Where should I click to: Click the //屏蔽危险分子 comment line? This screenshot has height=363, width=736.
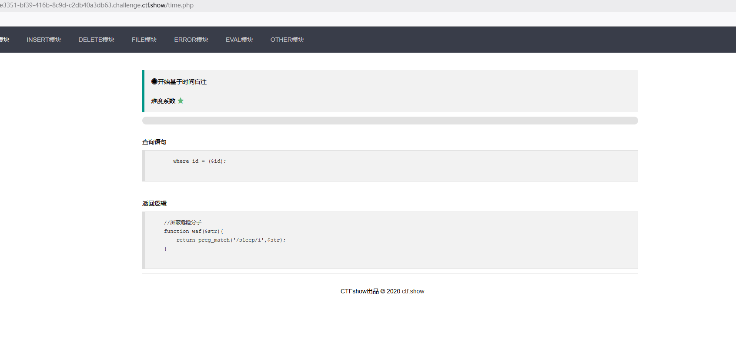click(183, 222)
